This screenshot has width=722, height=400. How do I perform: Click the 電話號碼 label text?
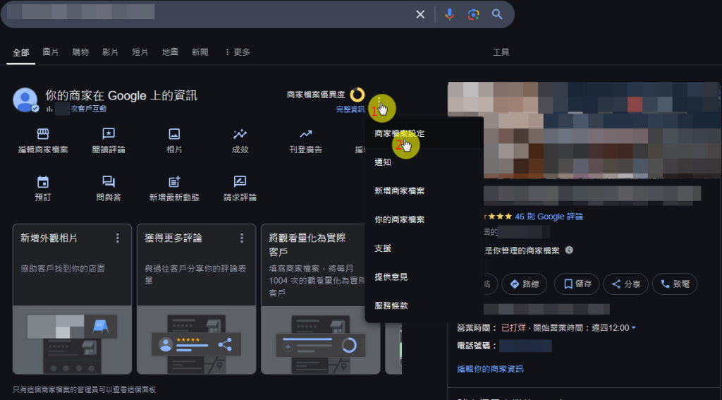coord(477,346)
